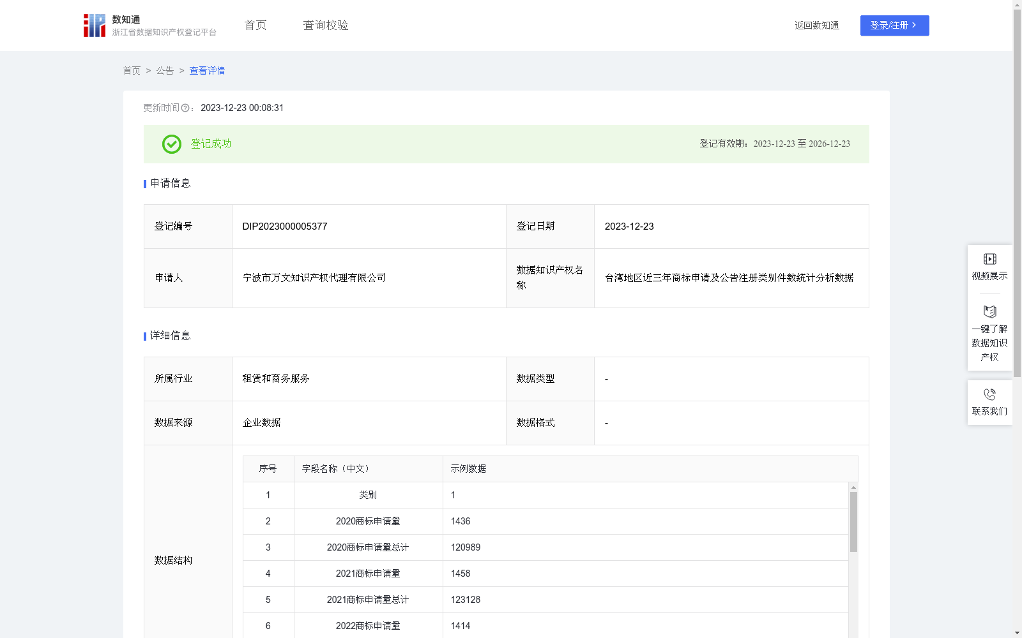Click sample value 1436
This screenshot has width=1022, height=638.
pos(461,521)
